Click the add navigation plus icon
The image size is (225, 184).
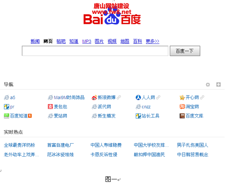218,85
